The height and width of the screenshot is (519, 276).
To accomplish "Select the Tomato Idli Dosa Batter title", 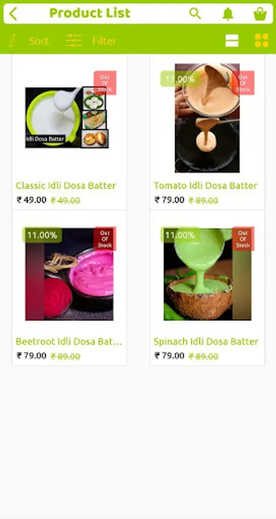I will point(206,185).
